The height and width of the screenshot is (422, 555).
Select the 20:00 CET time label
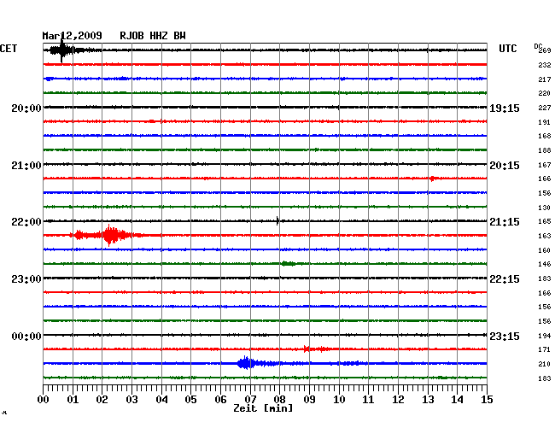(26, 108)
